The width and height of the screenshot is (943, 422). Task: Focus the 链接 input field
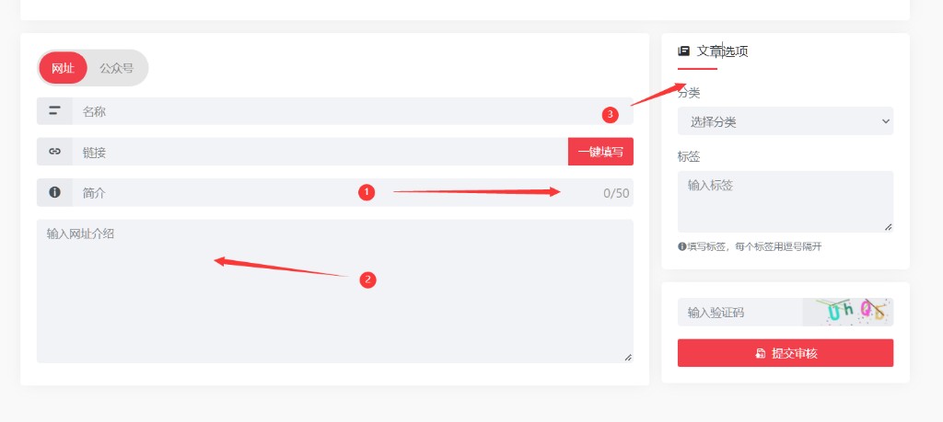[x=320, y=152]
